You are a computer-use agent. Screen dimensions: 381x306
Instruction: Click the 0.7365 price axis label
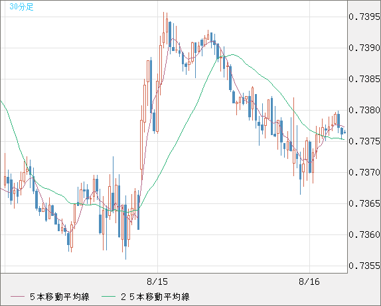(364, 203)
